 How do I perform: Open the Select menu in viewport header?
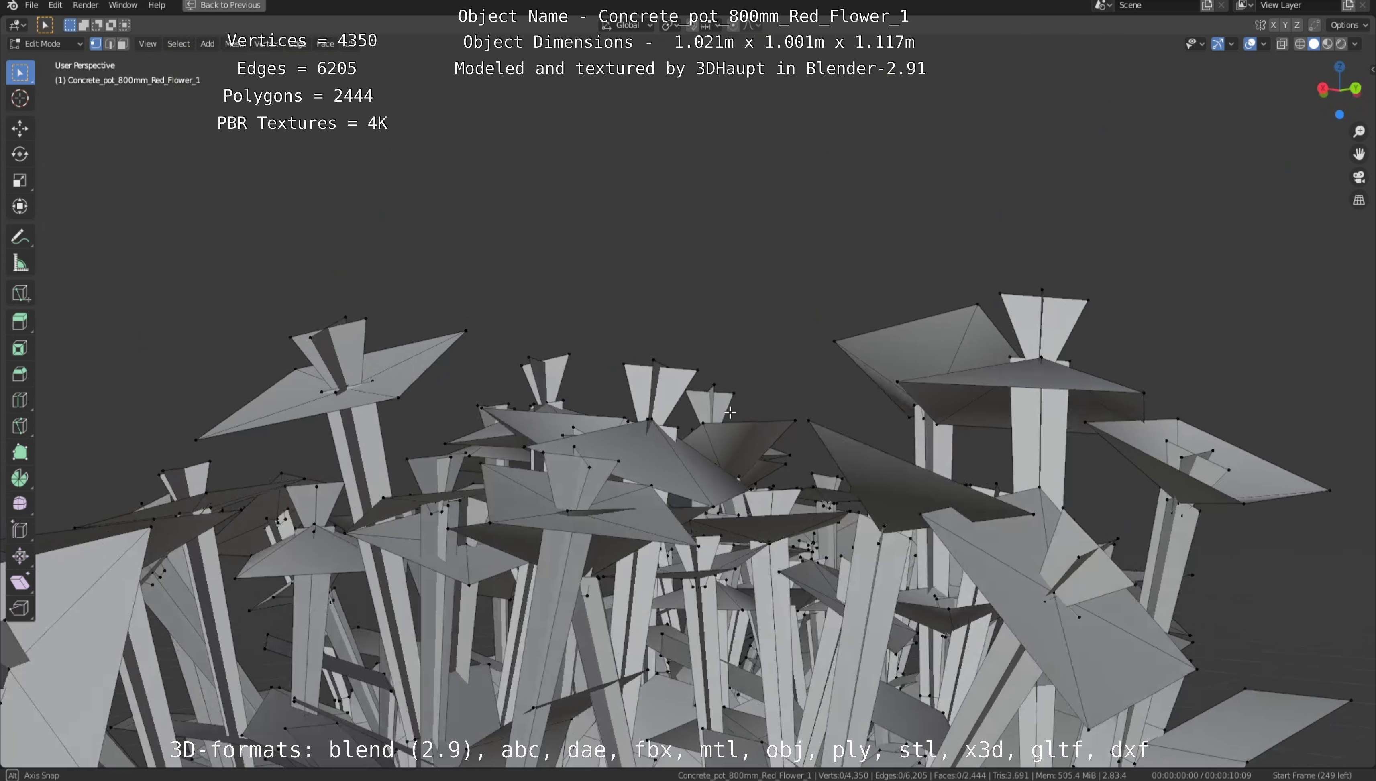[178, 44]
